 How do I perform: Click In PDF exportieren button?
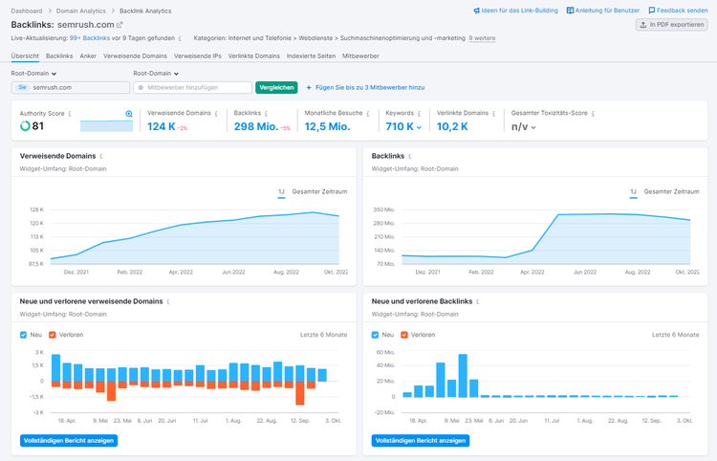coord(672,25)
